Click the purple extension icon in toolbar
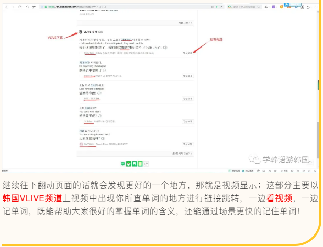This screenshot has height=247, width=323. point(274,7)
